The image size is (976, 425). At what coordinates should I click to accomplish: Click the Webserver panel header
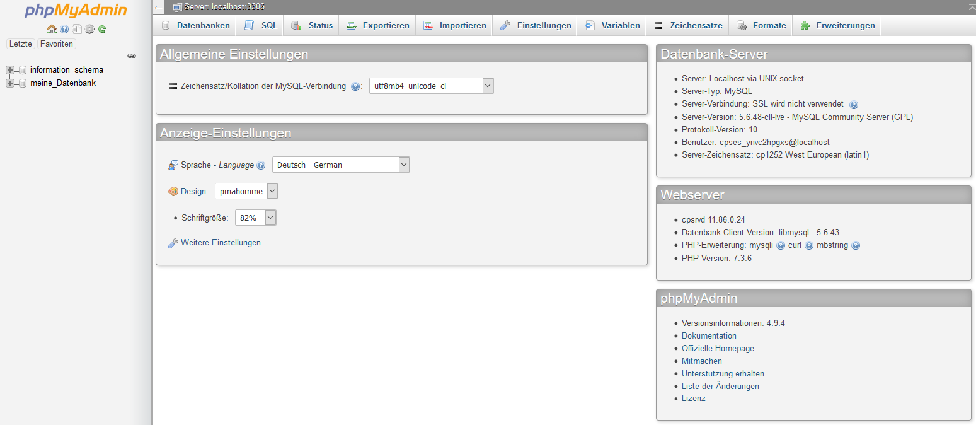pos(813,195)
